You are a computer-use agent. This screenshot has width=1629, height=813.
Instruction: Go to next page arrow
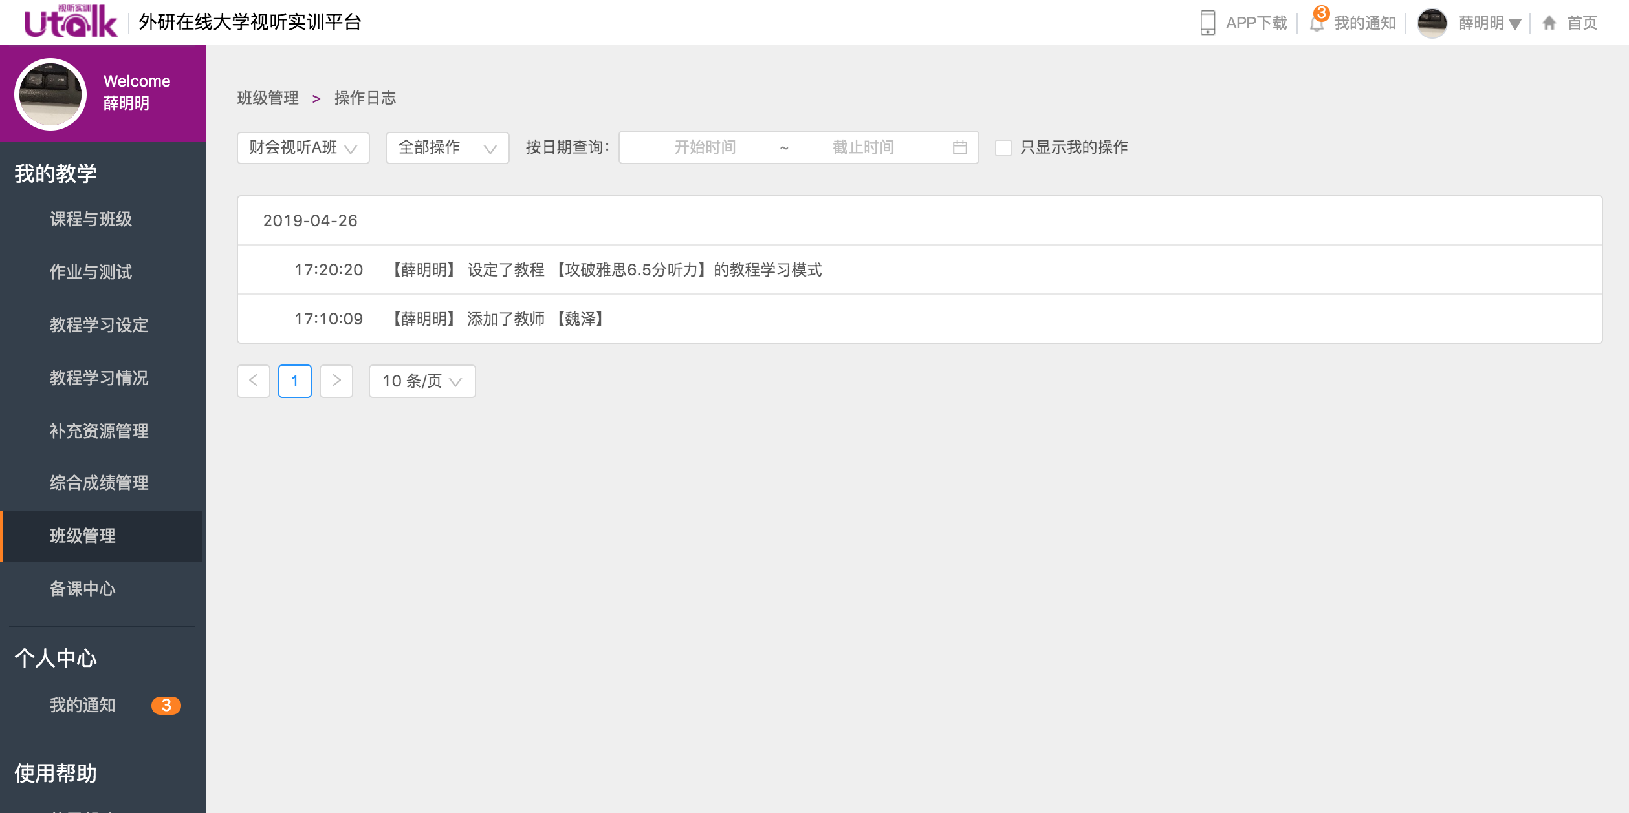(x=336, y=381)
